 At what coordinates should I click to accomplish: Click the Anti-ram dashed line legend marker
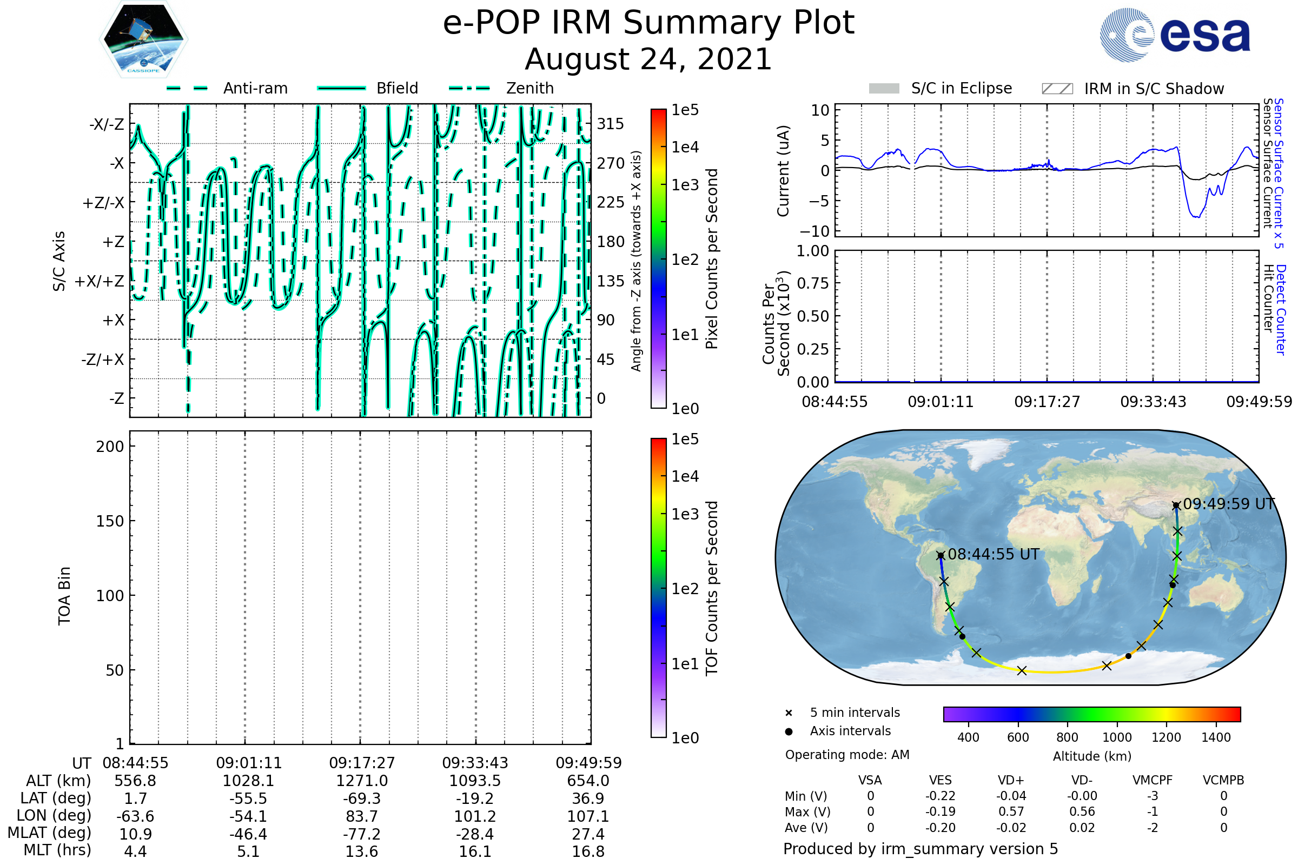tap(187, 88)
